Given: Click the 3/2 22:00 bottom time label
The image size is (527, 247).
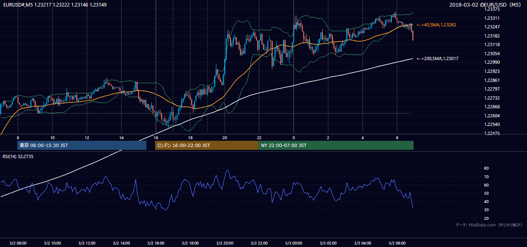Looking at the screenshot, I should (x=259, y=243).
